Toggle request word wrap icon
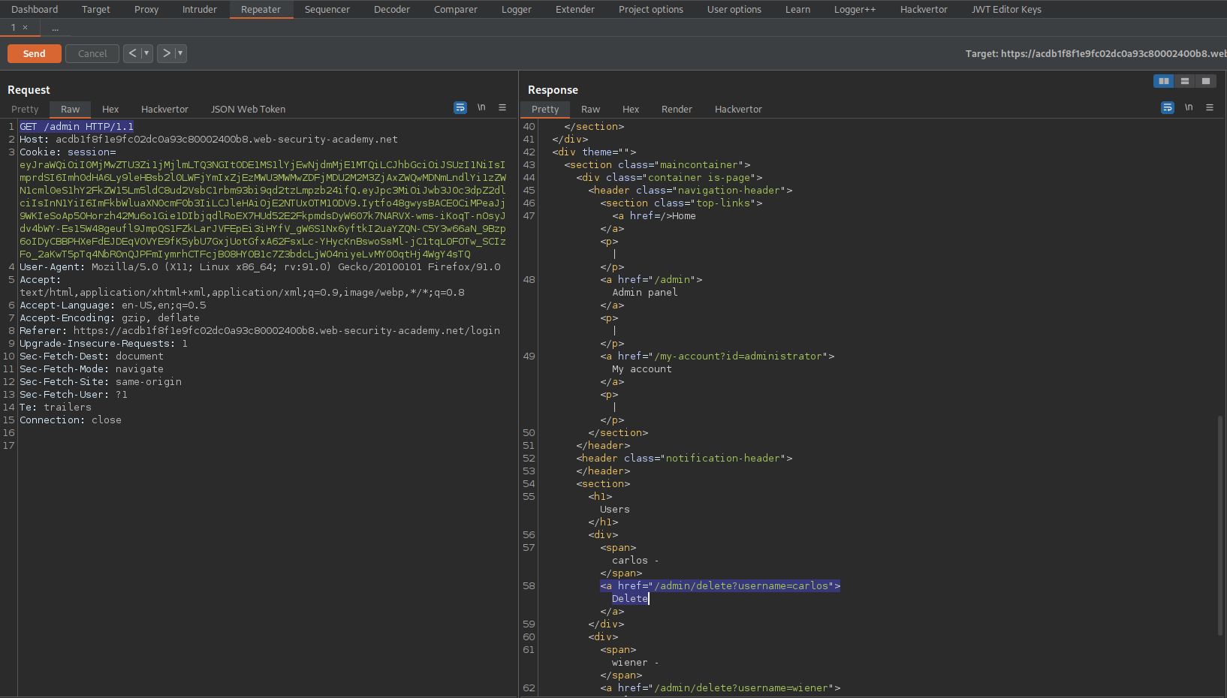Viewport: 1227px width, 698px height. (x=460, y=108)
